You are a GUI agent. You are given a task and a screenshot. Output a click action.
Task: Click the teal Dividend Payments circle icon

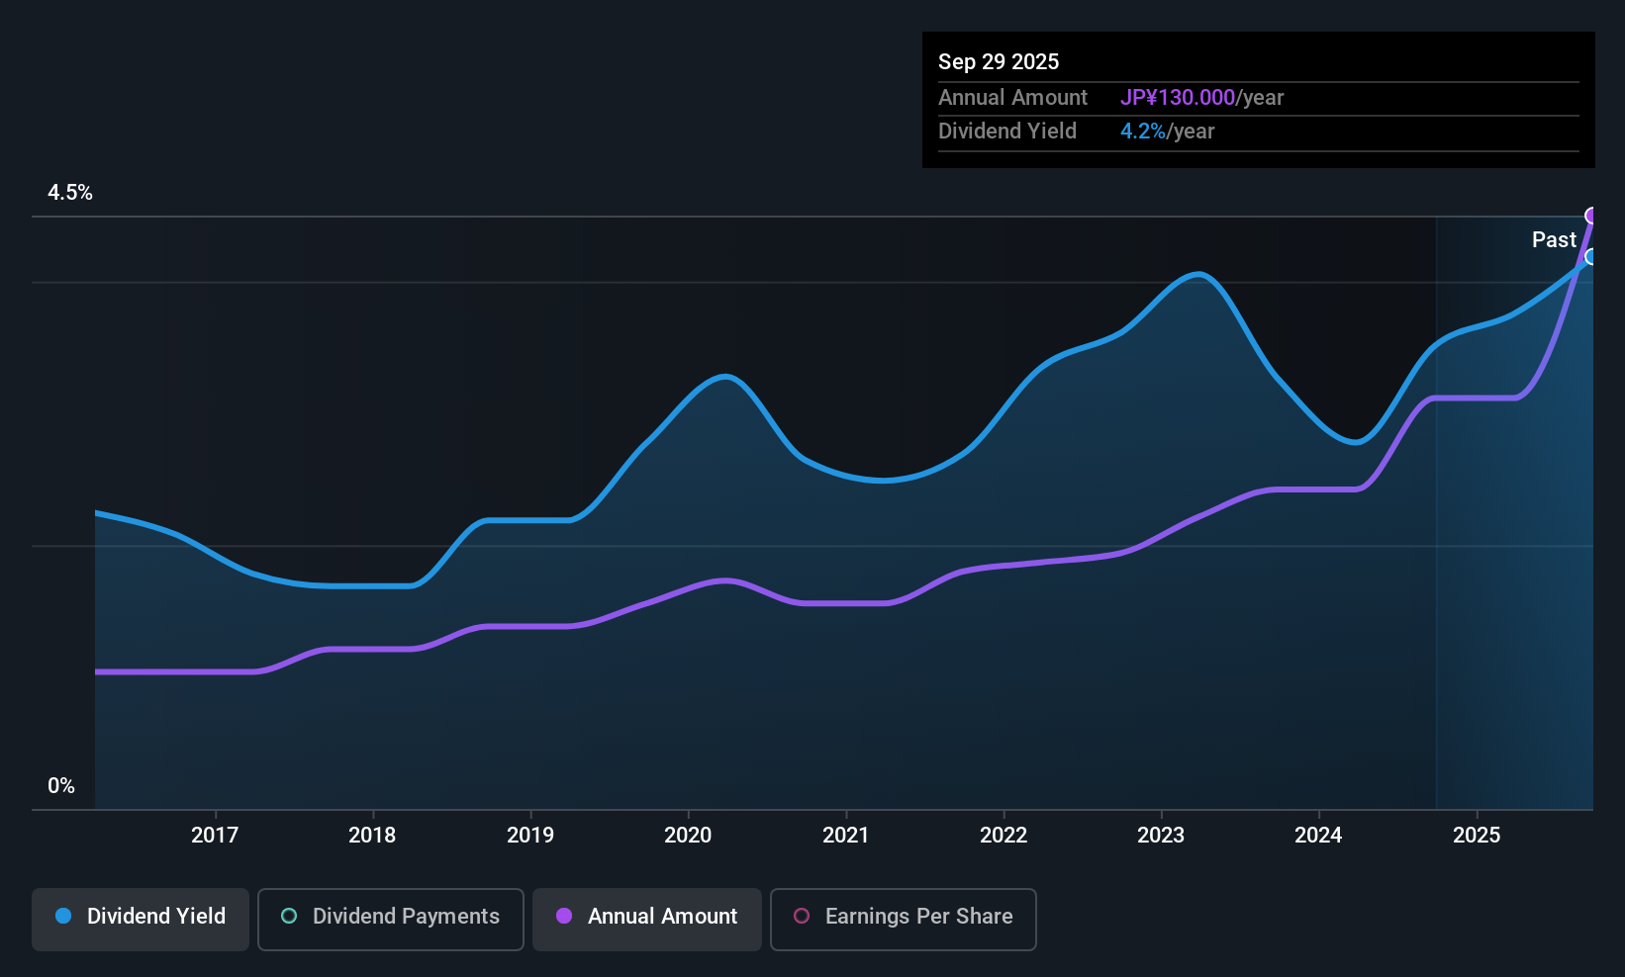tap(288, 917)
